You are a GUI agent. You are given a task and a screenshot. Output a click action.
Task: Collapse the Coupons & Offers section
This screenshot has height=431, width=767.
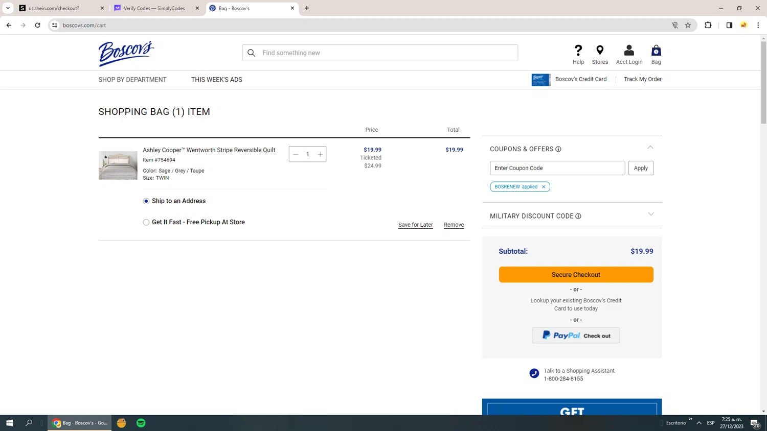click(x=650, y=148)
